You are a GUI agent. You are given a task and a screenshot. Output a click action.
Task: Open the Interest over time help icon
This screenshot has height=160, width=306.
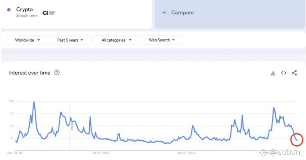57,73
